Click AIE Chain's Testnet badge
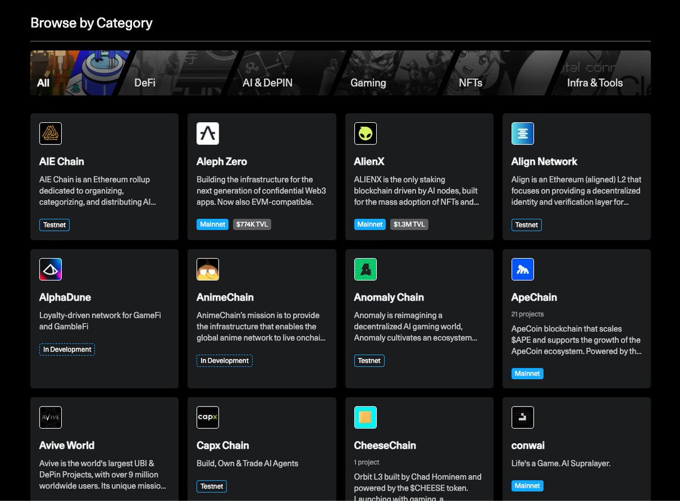 coord(55,225)
